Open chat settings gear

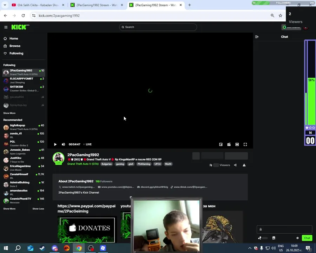click(297, 238)
